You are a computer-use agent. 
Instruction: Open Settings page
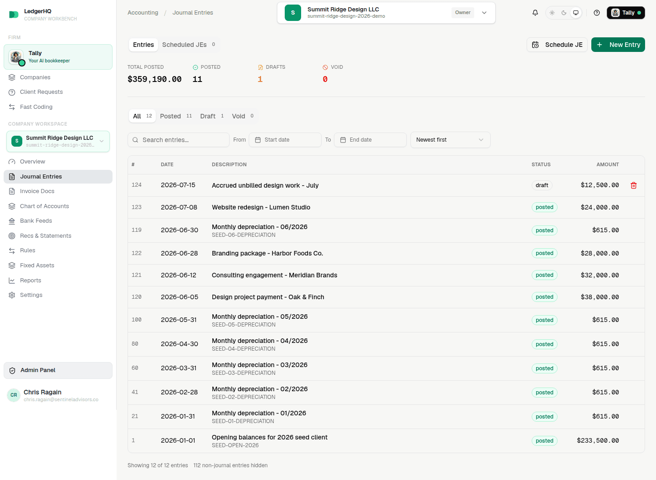[x=58, y=295]
